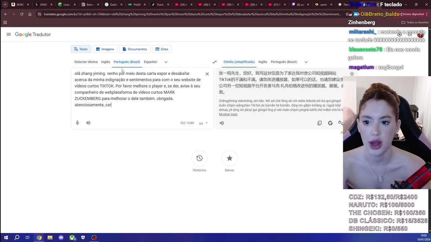This screenshot has height=242, width=431.
Task: Open OBS Studio from the taskbar
Action: (x=94, y=238)
